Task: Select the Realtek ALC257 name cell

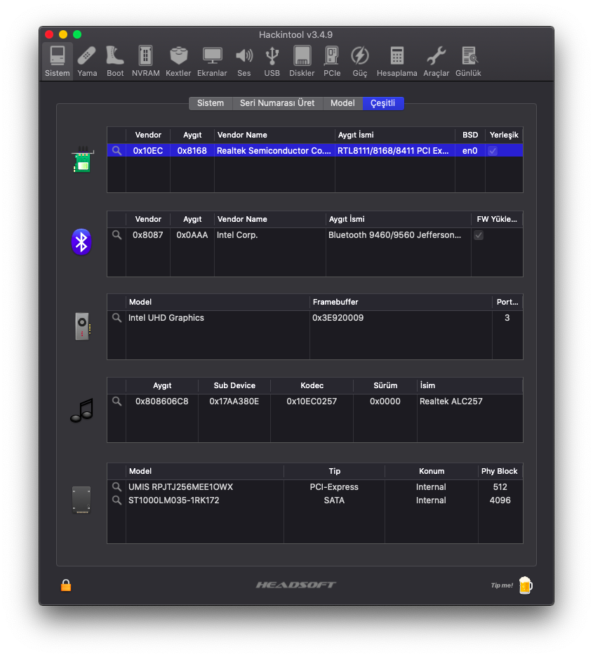Action: coord(470,401)
